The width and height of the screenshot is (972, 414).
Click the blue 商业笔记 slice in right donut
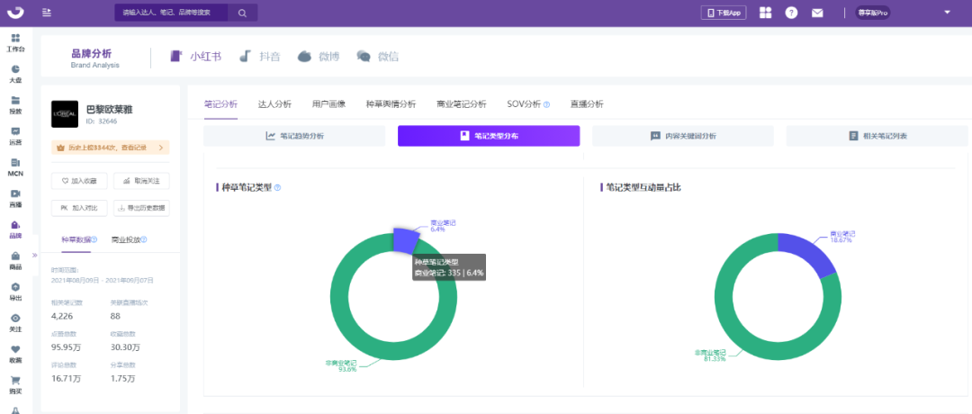coord(807,253)
